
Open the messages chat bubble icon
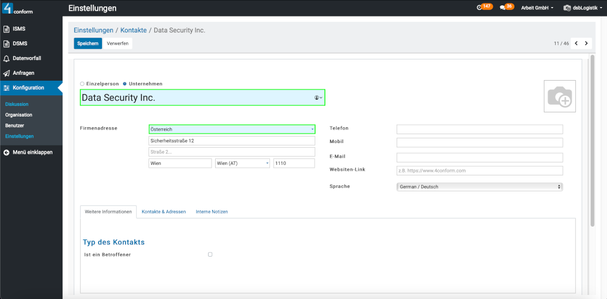503,8
